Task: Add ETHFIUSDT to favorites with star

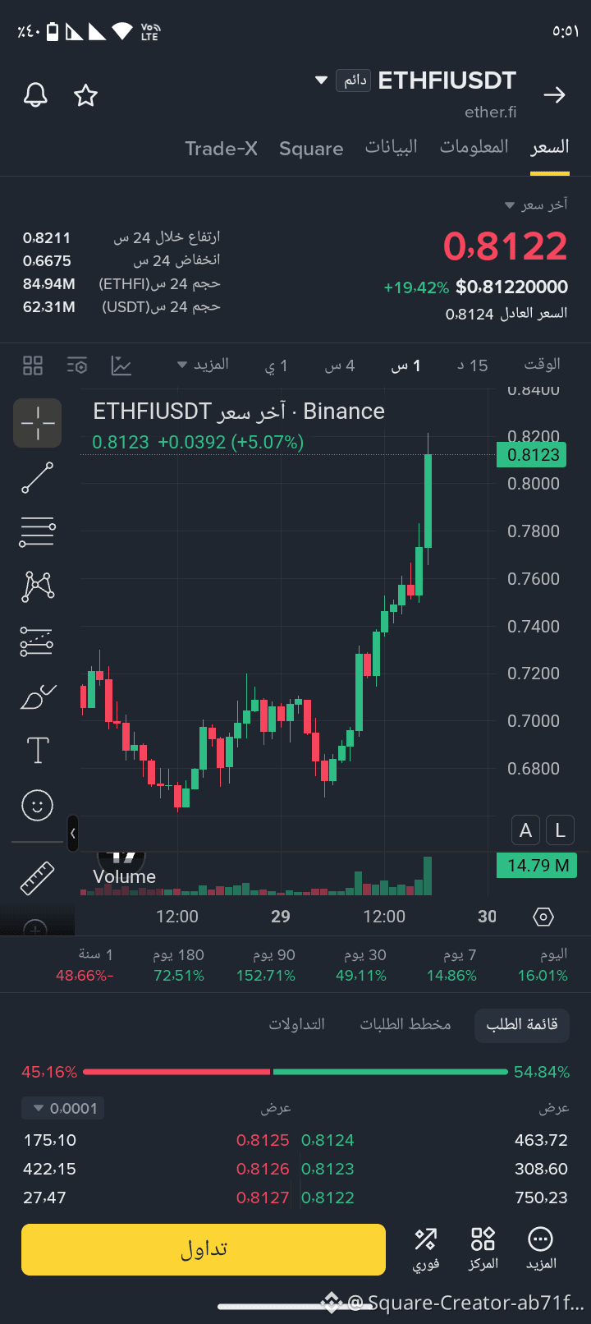Action: click(86, 95)
